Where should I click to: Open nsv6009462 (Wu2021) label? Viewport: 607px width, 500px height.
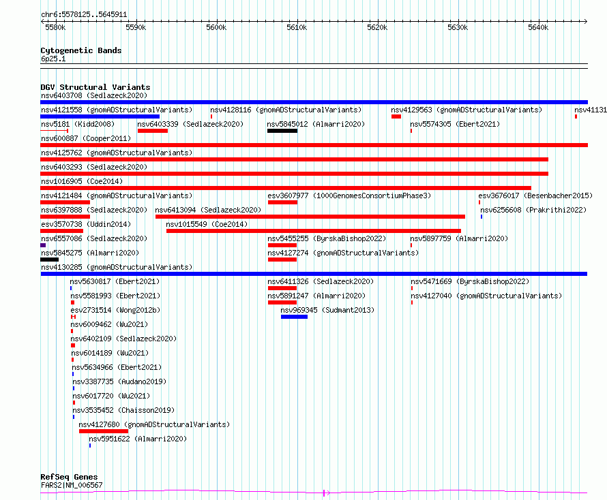point(109,324)
